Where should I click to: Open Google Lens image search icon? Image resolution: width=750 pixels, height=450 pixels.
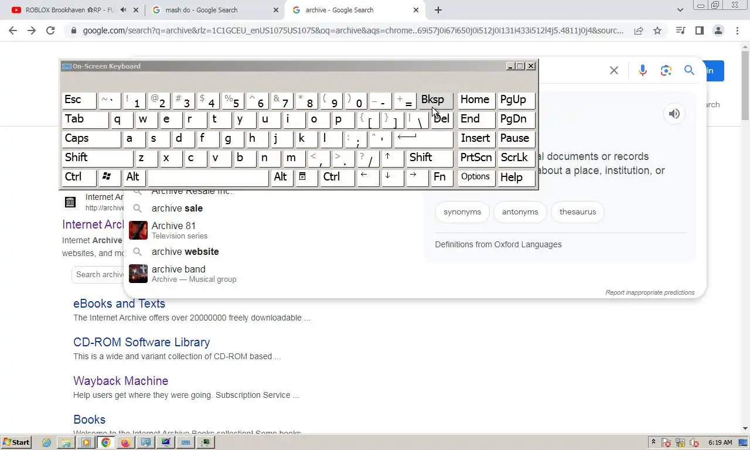666,70
